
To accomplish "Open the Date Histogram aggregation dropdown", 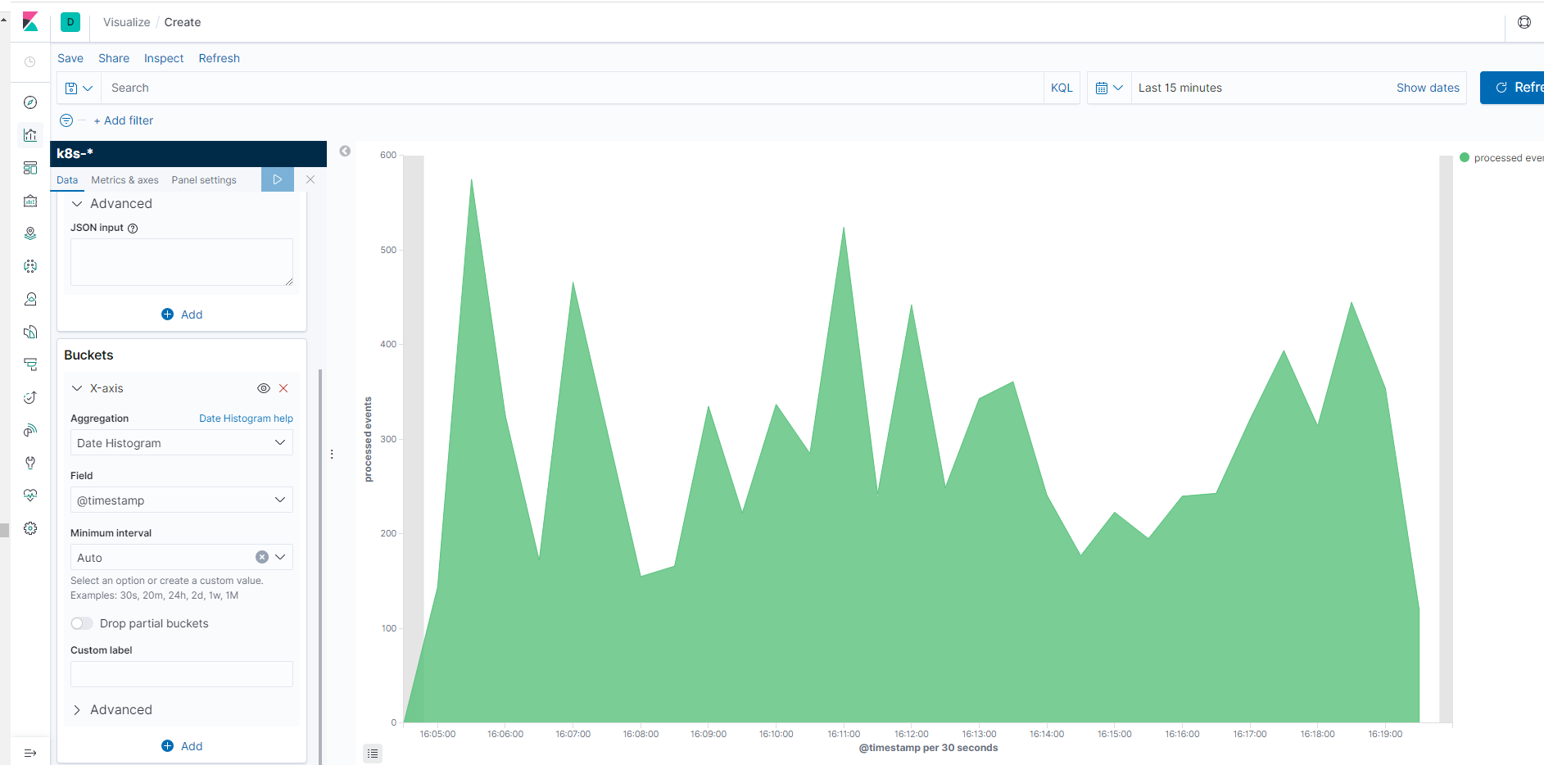I will pos(181,443).
